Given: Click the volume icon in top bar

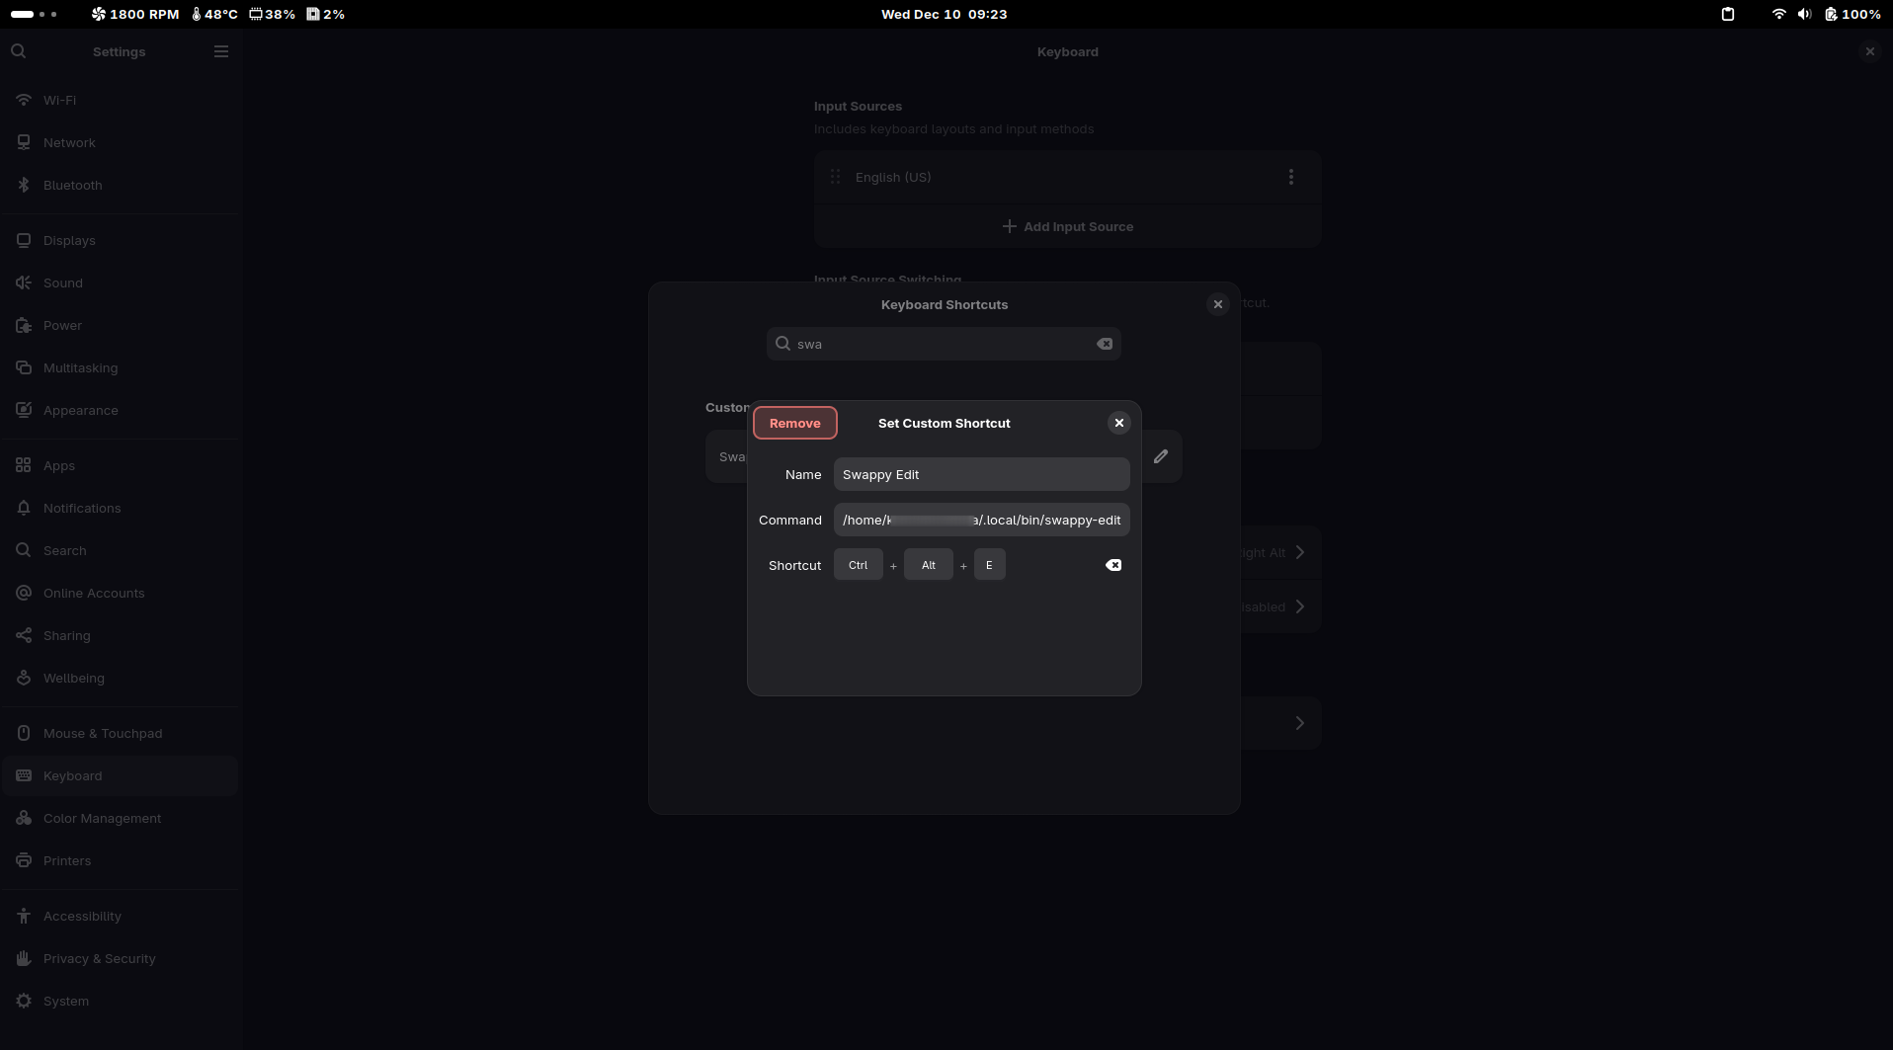Looking at the screenshot, I should [x=1804, y=14].
